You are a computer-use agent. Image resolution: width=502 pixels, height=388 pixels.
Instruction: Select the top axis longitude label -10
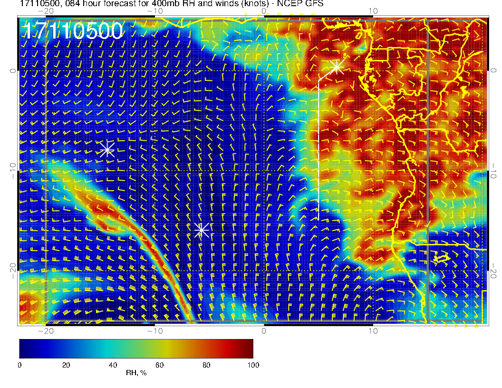[x=155, y=11]
